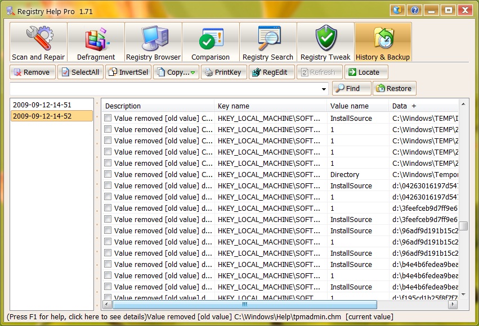The width and height of the screenshot is (479, 326).
Task: Sort by the Key name column header
Action: click(x=270, y=106)
